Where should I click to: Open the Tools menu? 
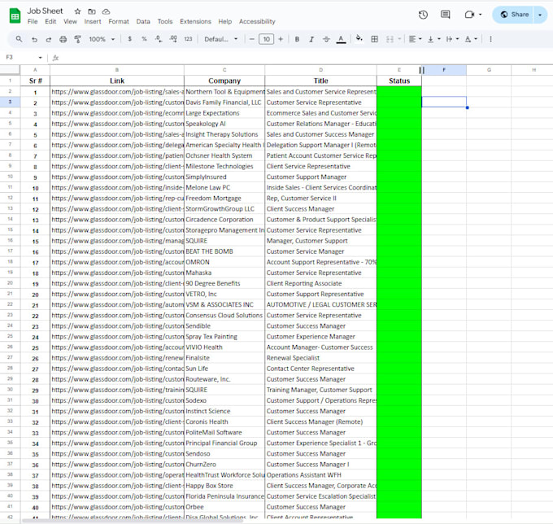point(165,21)
